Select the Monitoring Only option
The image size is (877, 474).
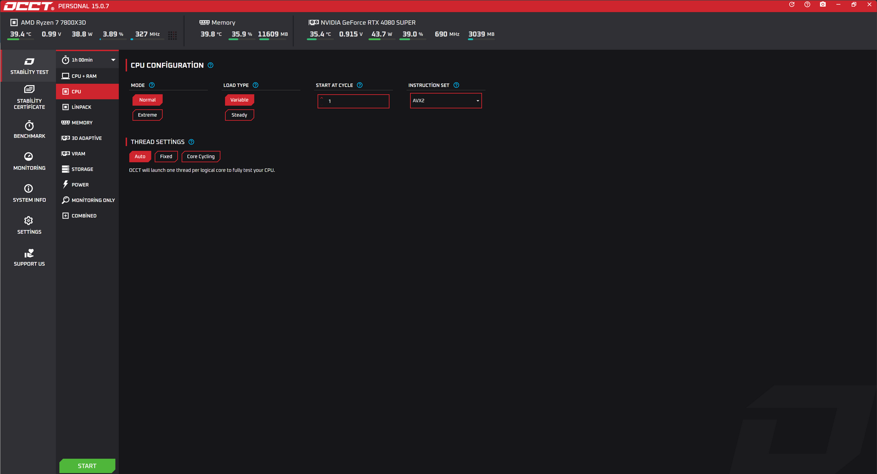88,200
